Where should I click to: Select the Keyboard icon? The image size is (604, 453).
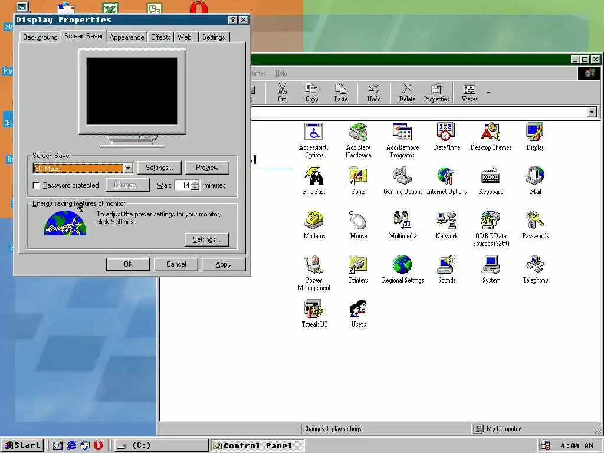coord(491,181)
